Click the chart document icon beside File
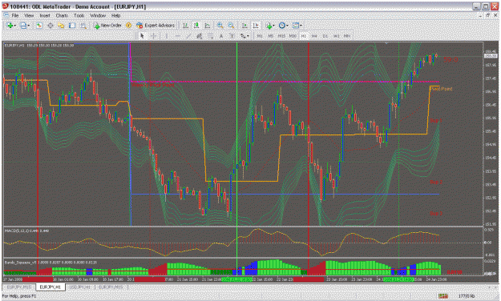 pos(6,15)
